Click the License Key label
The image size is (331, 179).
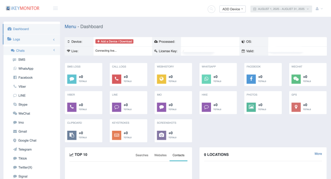[168, 51]
